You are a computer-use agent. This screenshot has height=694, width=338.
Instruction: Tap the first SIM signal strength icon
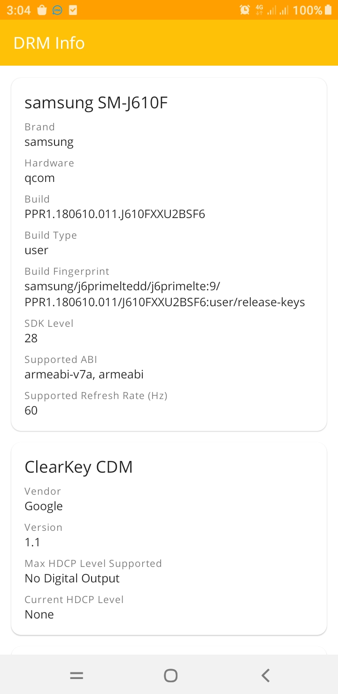pos(273,9)
